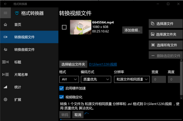The width and height of the screenshot is (183, 121).
Task: Open the hamburger navigation menu
Action: click(5, 13)
